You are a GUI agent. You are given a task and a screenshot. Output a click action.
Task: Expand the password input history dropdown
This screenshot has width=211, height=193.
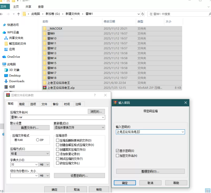coord(183,132)
